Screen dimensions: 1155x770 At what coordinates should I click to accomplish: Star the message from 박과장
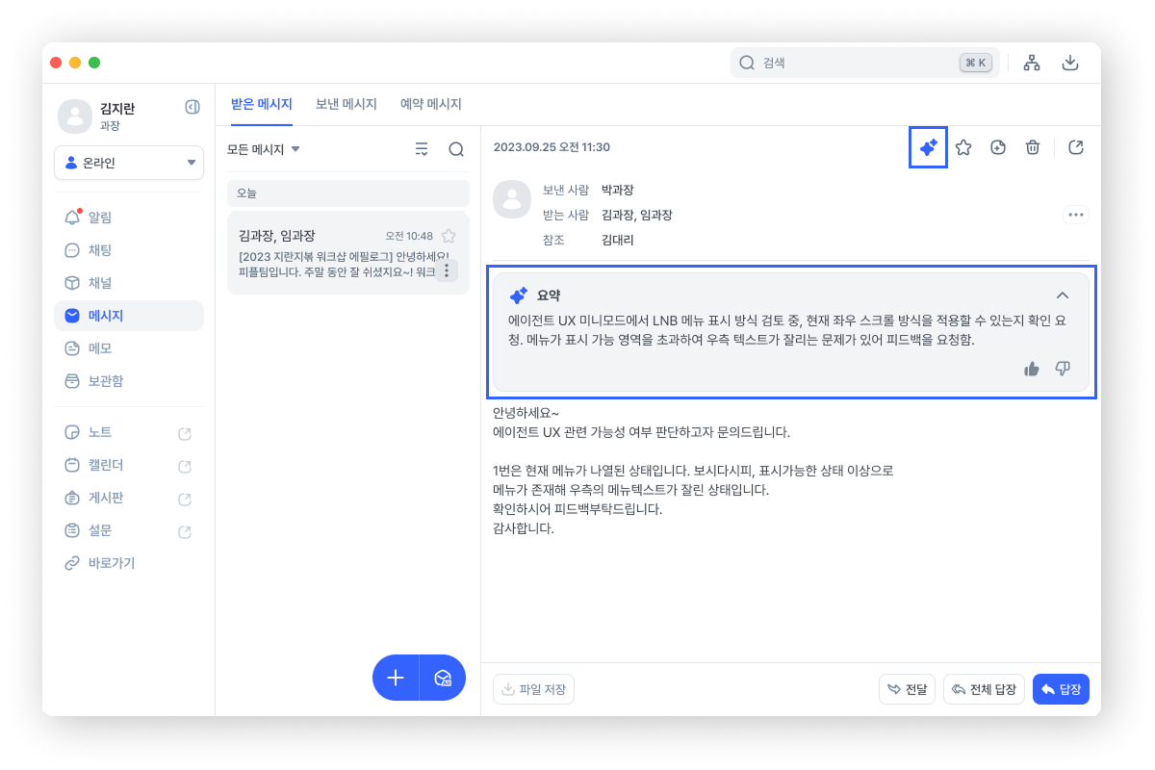coord(963,147)
